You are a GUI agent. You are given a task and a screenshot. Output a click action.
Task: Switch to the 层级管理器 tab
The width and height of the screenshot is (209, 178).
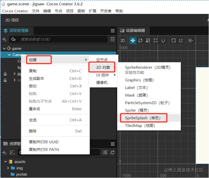click(x=16, y=30)
